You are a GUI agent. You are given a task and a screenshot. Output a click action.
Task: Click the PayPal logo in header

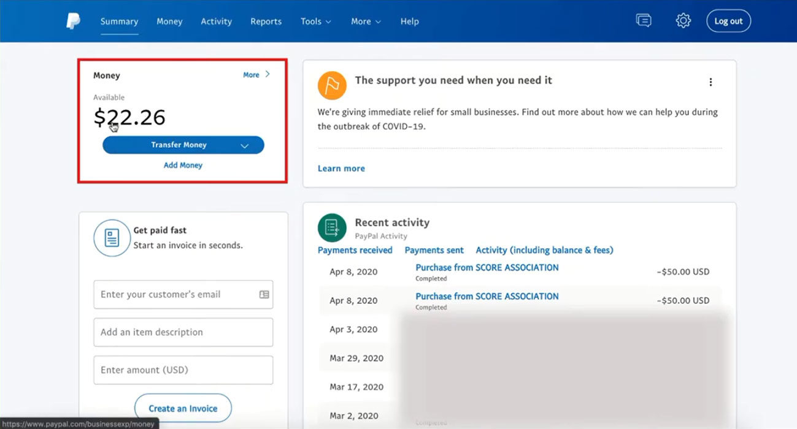pos(73,21)
